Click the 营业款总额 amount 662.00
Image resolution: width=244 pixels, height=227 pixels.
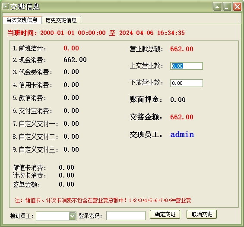point(182,49)
